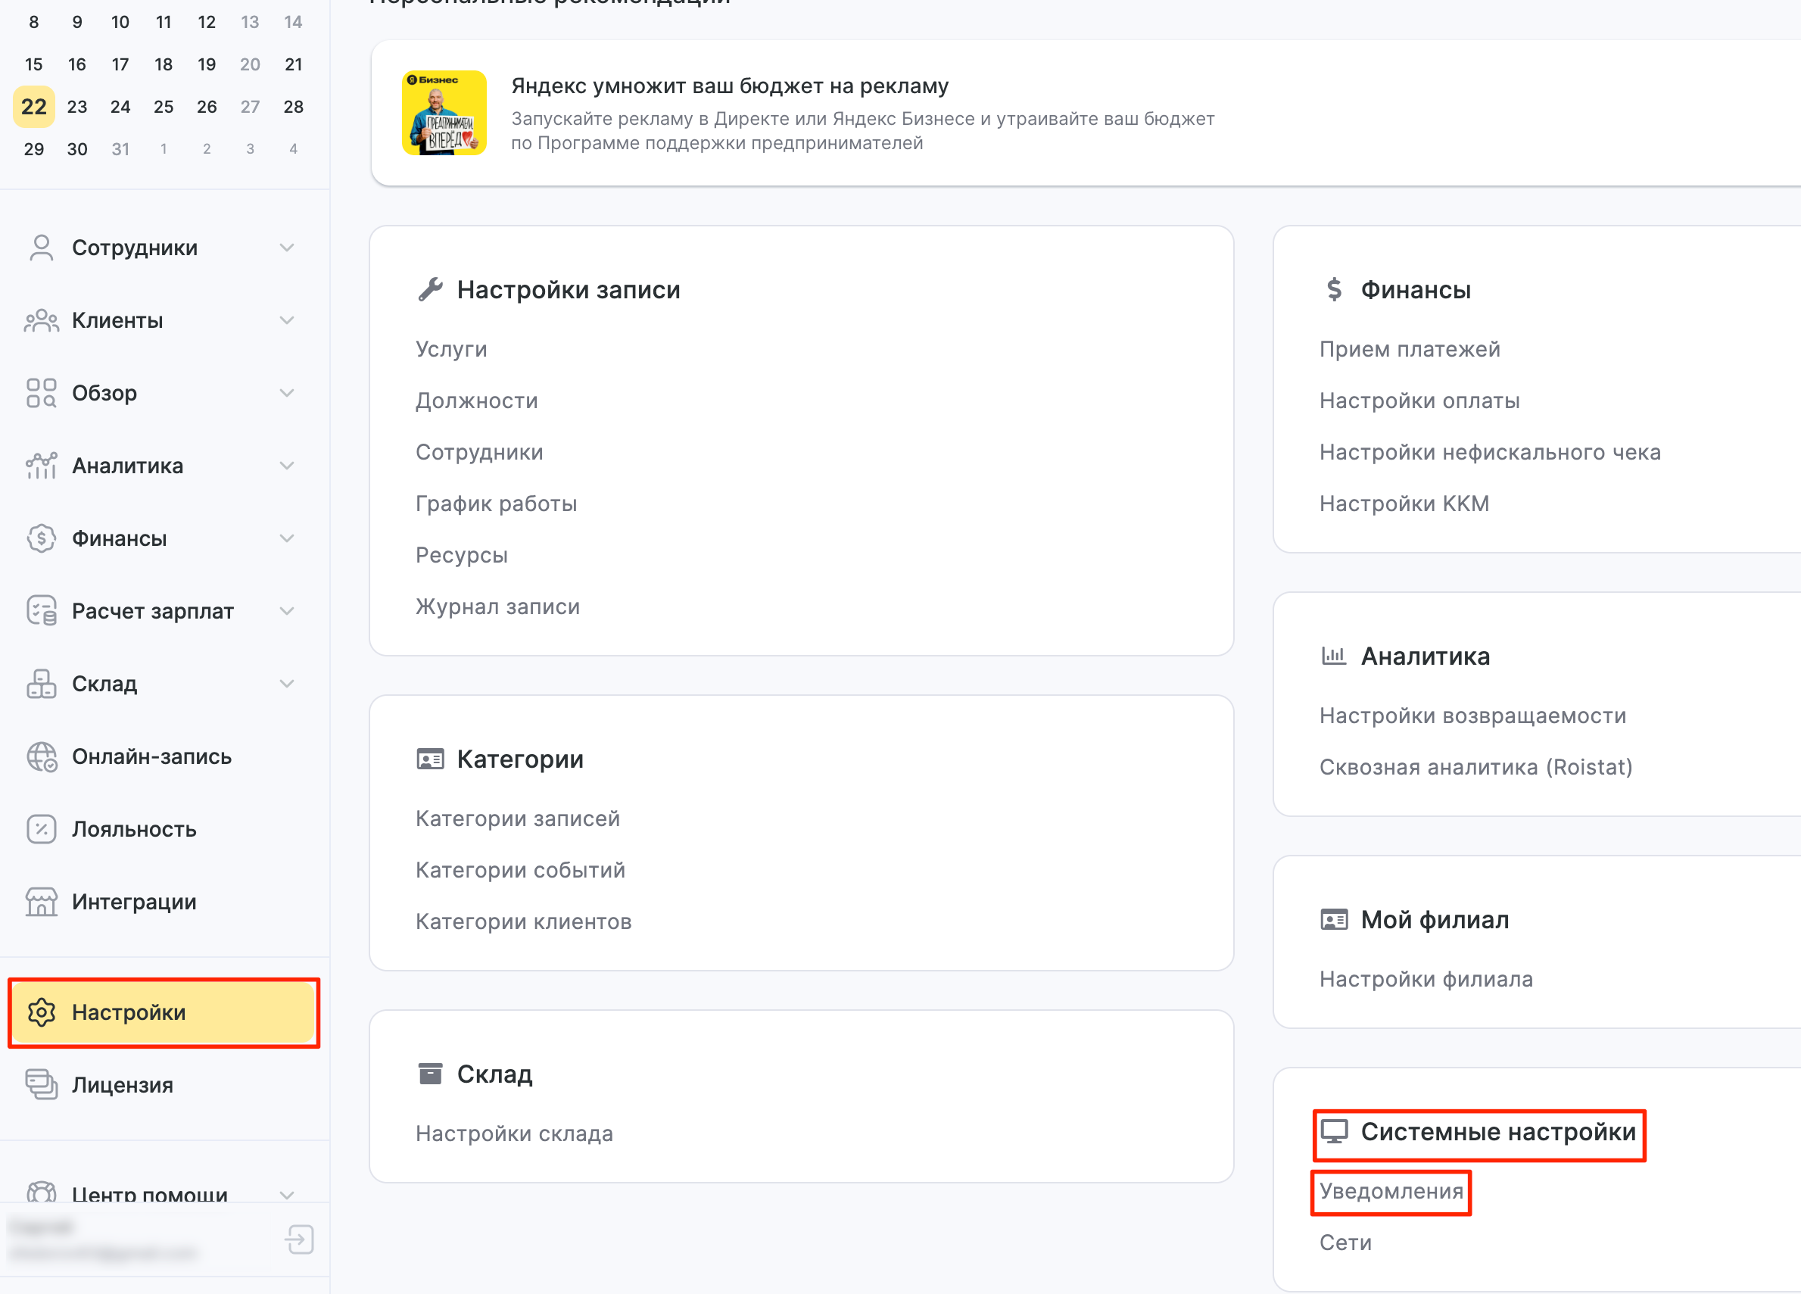Viewport: 1801px width, 1294px height.
Task: Open Настройки ККМ link
Action: [x=1404, y=504]
